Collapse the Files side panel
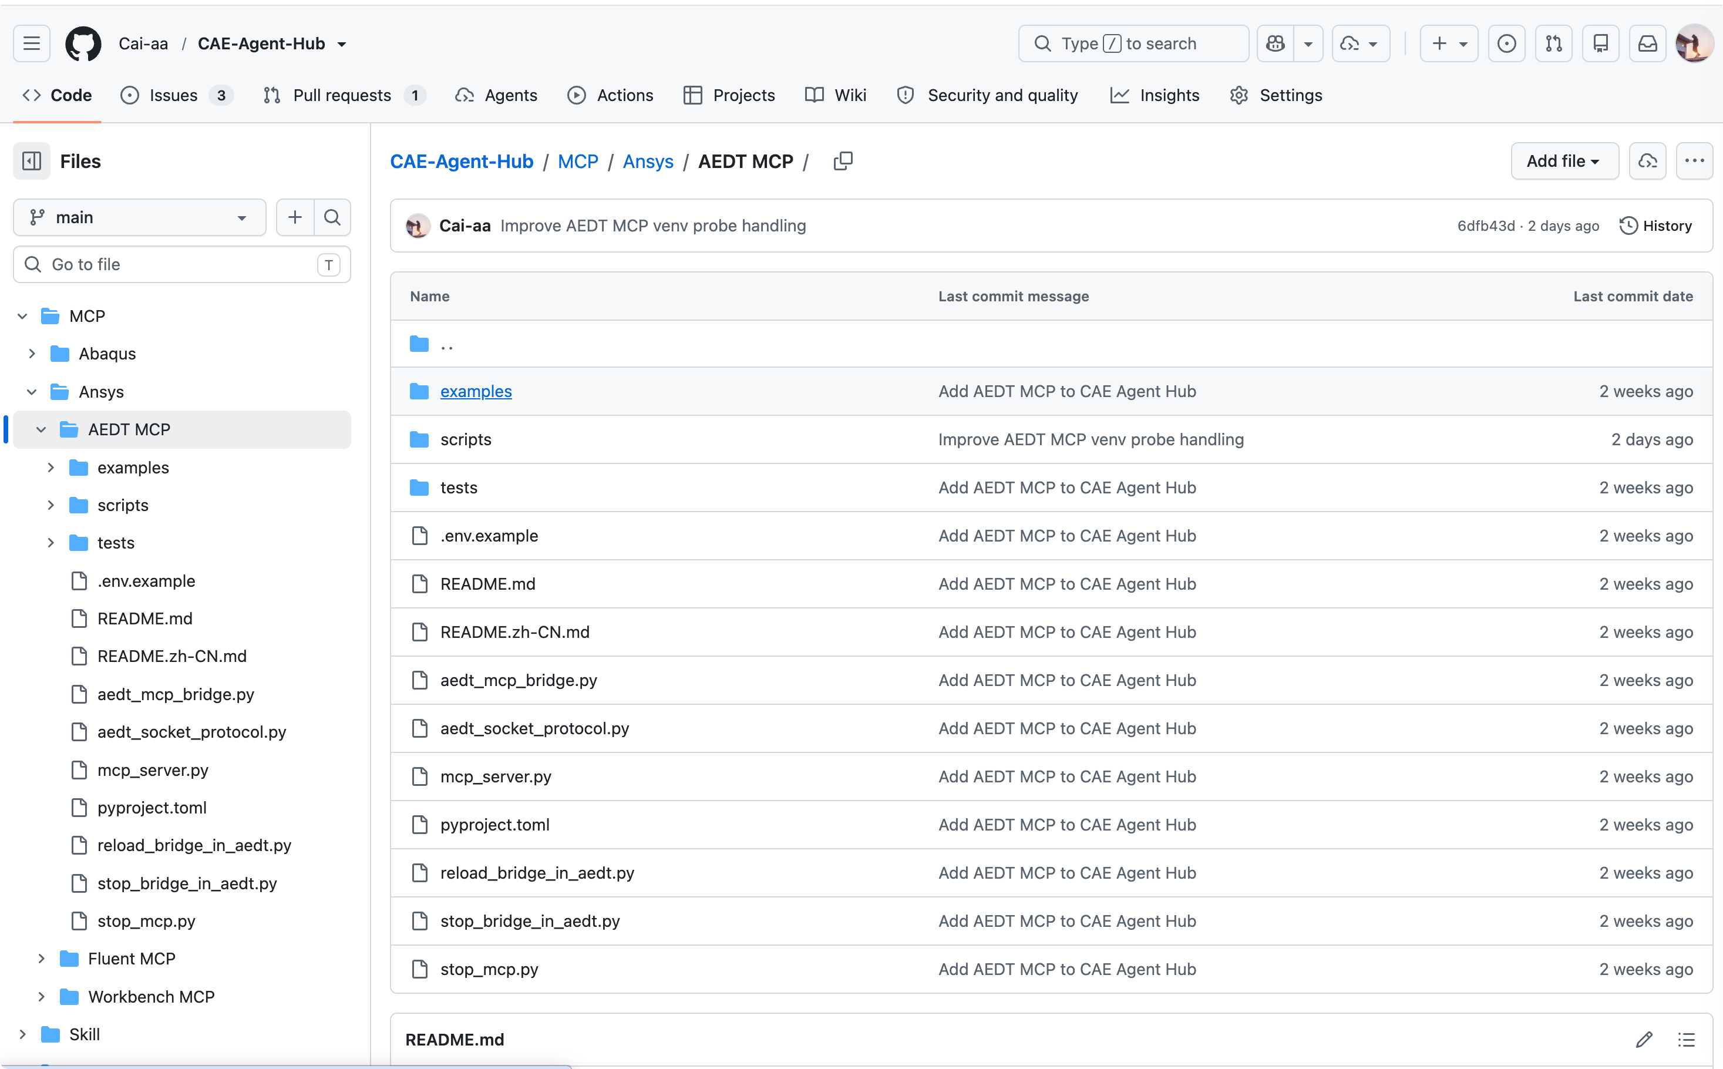1723x1069 pixels. (32, 161)
